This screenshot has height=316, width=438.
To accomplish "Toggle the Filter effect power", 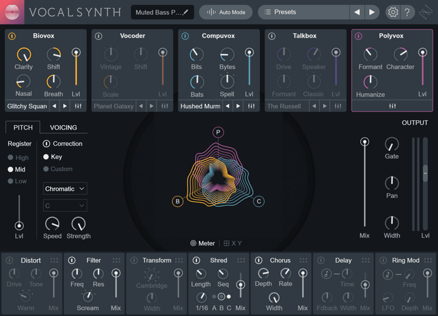I will [x=72, y=260].
